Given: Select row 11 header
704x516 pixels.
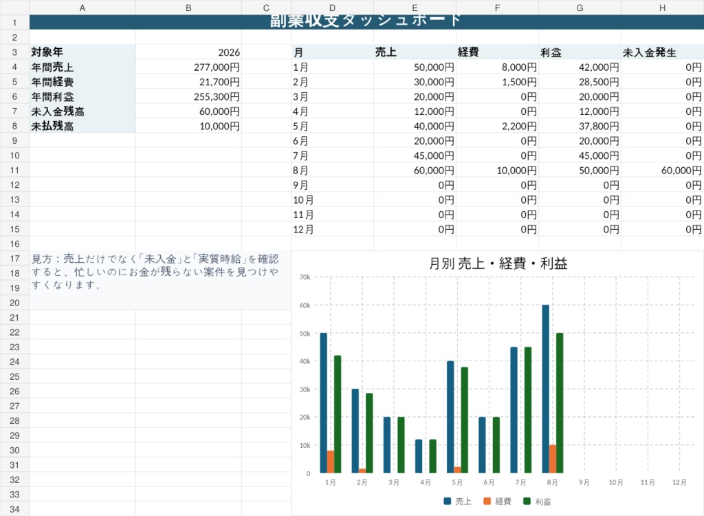Looking at the screenshot, I should click(x=15, y=171).
